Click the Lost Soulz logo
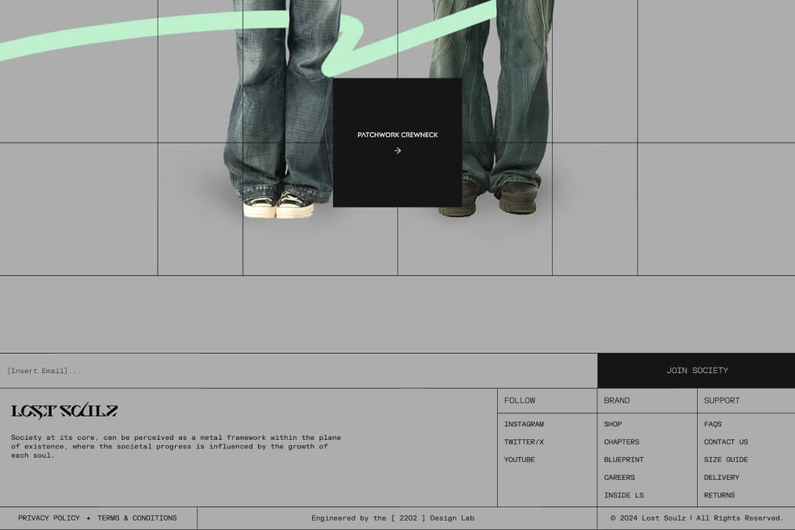Image resolution: width=795 pixels, height=530 pixels. 64,410
